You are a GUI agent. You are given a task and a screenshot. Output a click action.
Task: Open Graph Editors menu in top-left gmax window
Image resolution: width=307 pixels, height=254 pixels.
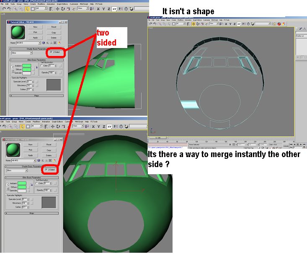62,4
